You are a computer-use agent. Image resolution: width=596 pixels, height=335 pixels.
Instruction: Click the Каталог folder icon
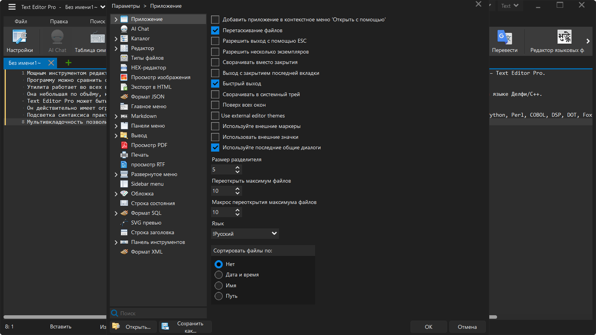[124, 39]
